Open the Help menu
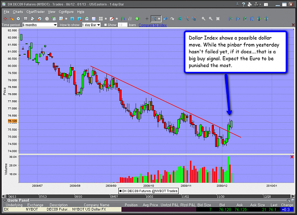 tap(80, 12)
